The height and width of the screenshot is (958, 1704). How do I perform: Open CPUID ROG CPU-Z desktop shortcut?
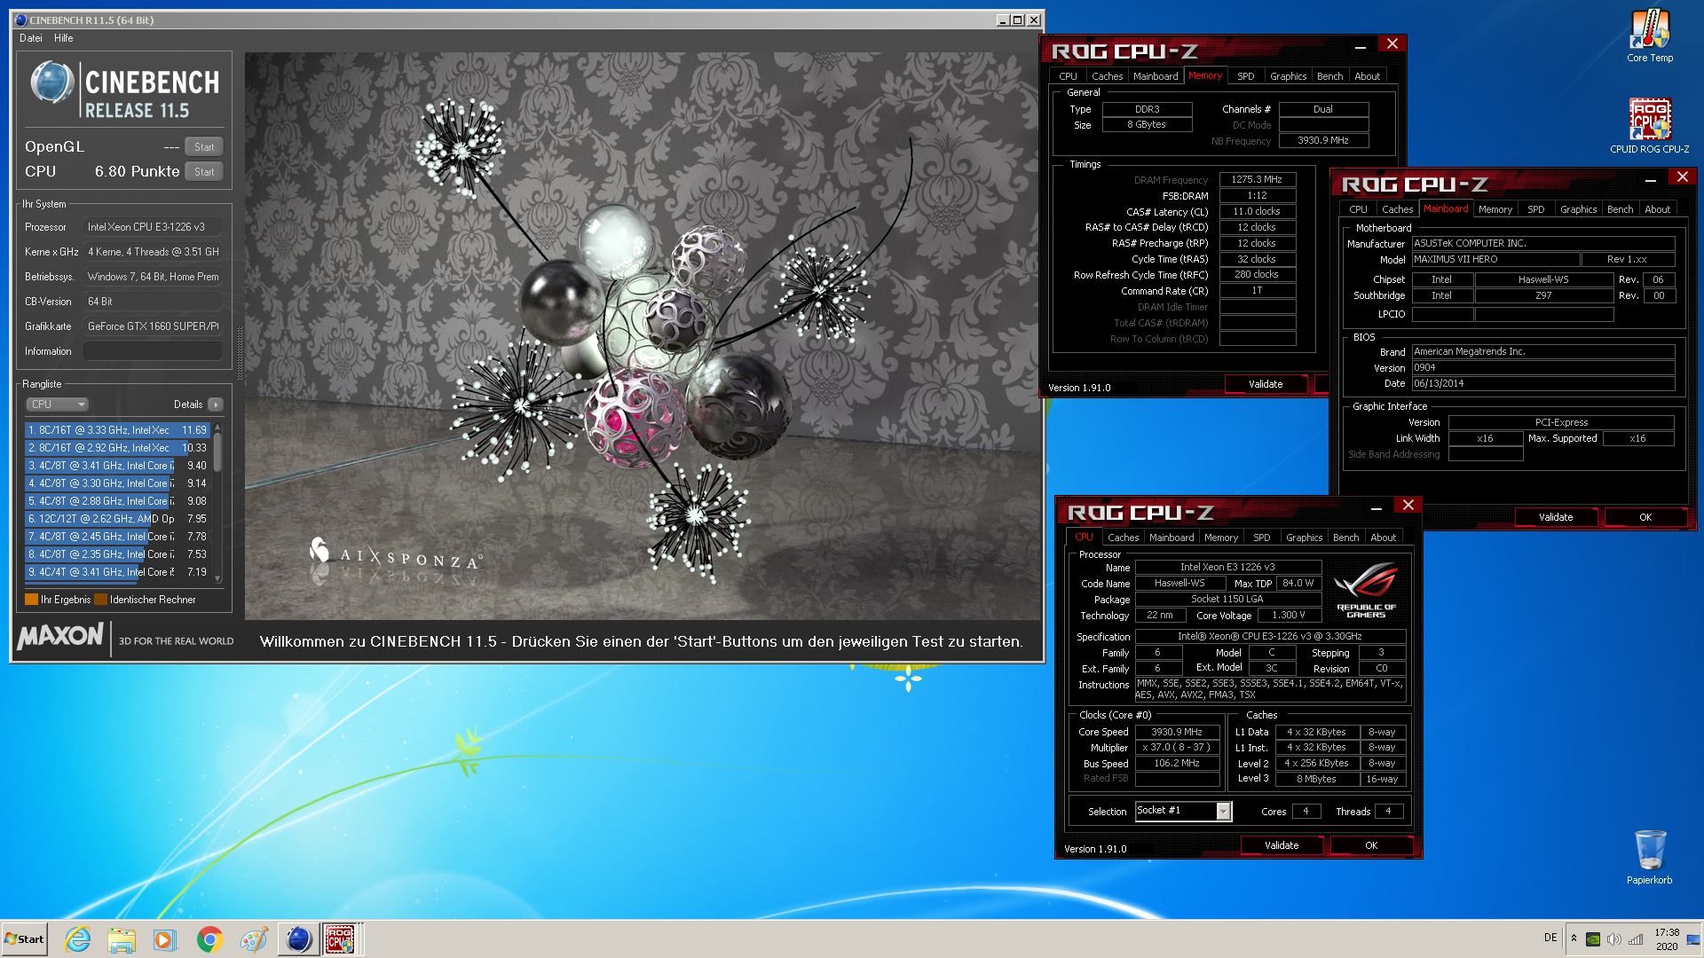[x=1650, y=126]
